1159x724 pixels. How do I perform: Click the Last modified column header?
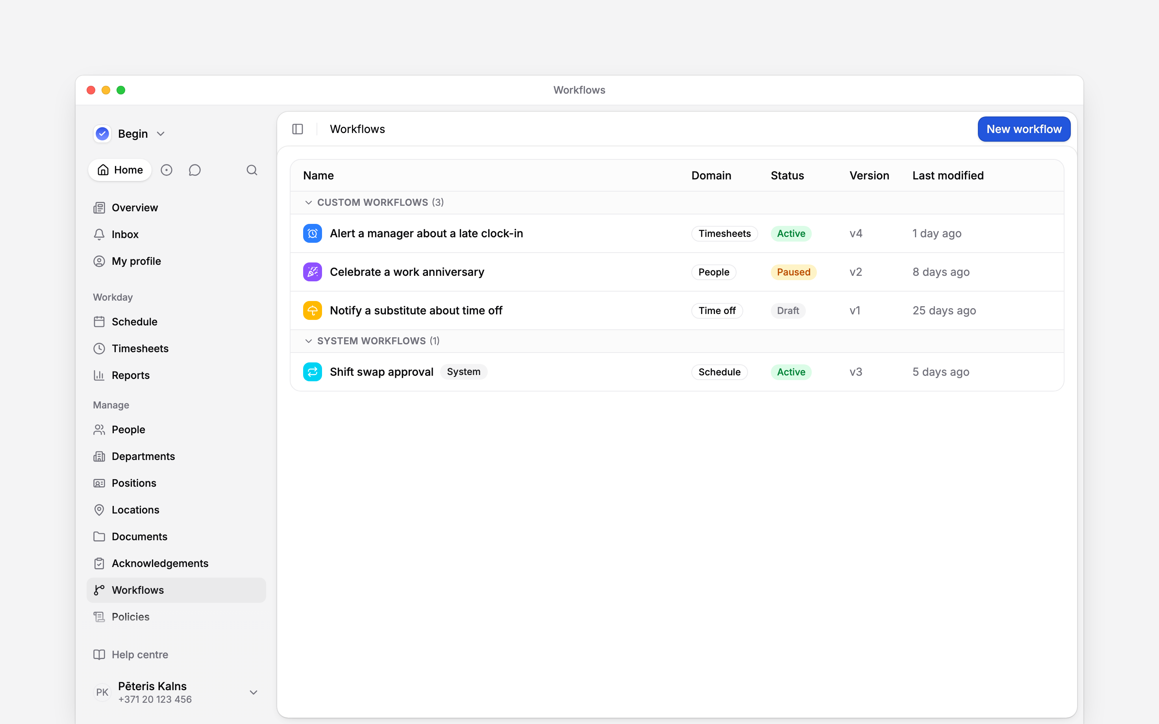(x=948, y=176)
